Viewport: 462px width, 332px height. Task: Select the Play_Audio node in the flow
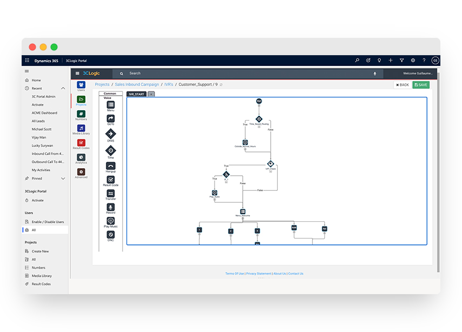click(x=215, y=193)
